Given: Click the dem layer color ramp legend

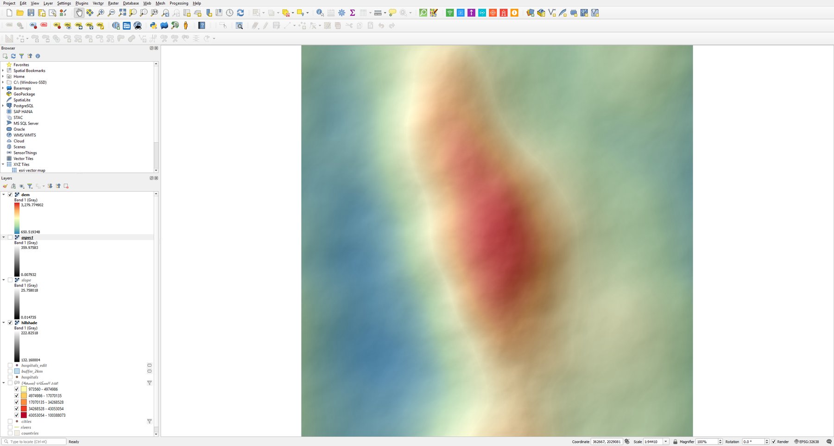Looking at the screenshot, I should point(17,218).
